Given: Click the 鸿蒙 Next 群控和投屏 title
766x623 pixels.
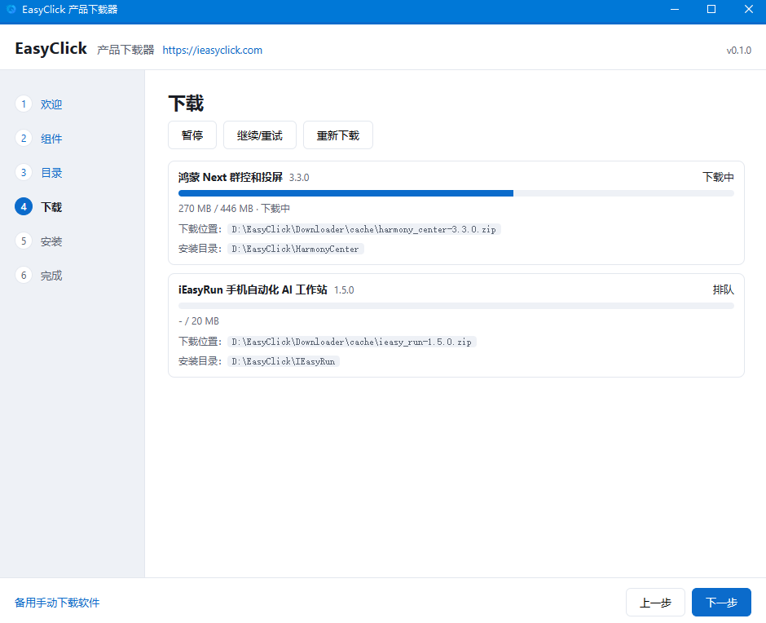Looking at the screenshot, I should pos(231,177).
